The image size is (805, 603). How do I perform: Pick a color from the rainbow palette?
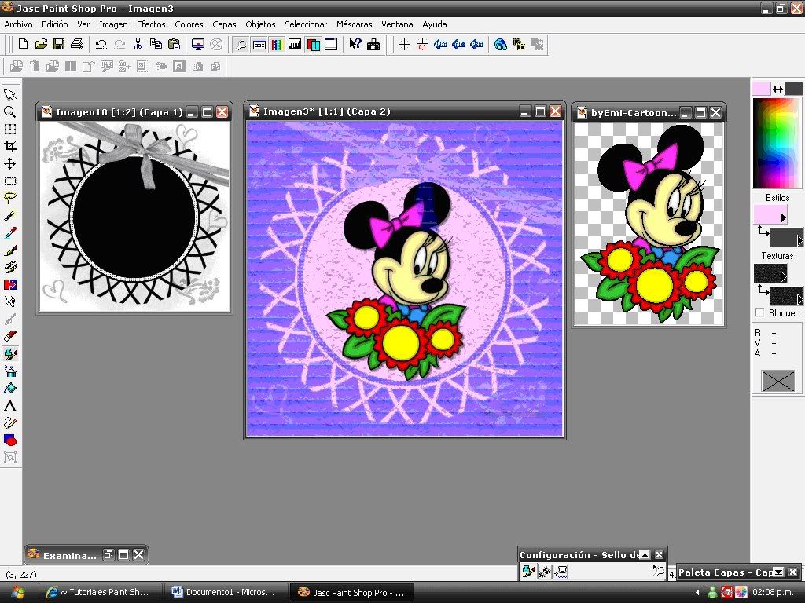pyautogui.click(x=777, y=141)
